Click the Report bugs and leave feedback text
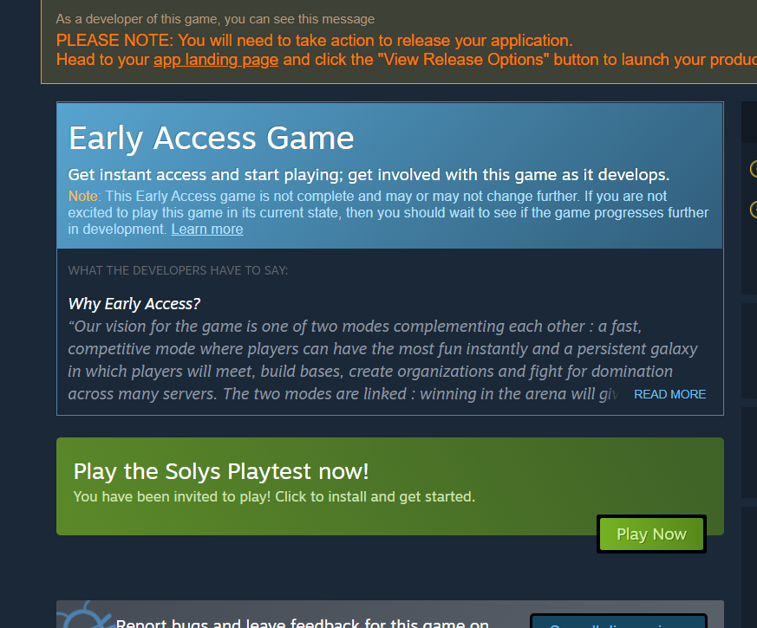Screen dimensions: 757x628 tap(303, 623)
